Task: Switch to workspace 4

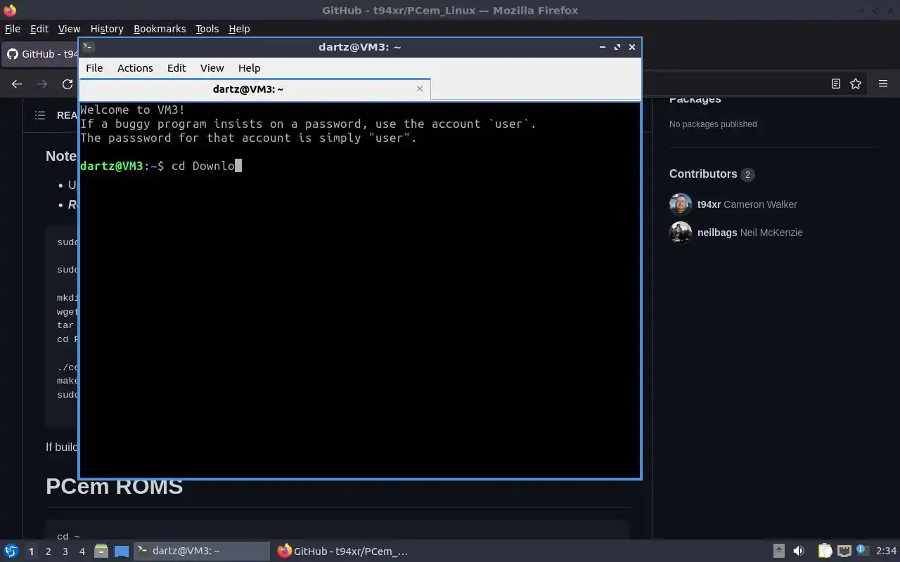Action: [82, 551]
